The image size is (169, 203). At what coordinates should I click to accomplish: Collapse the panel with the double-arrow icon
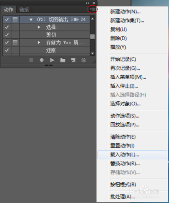(87, 3)
